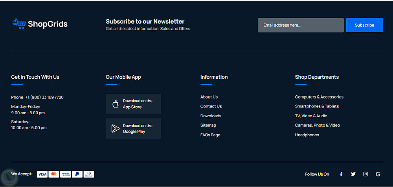Viewport: 393px width, 187px height.
Task: Visit the FAQs Page link
Action: [210, 135]
